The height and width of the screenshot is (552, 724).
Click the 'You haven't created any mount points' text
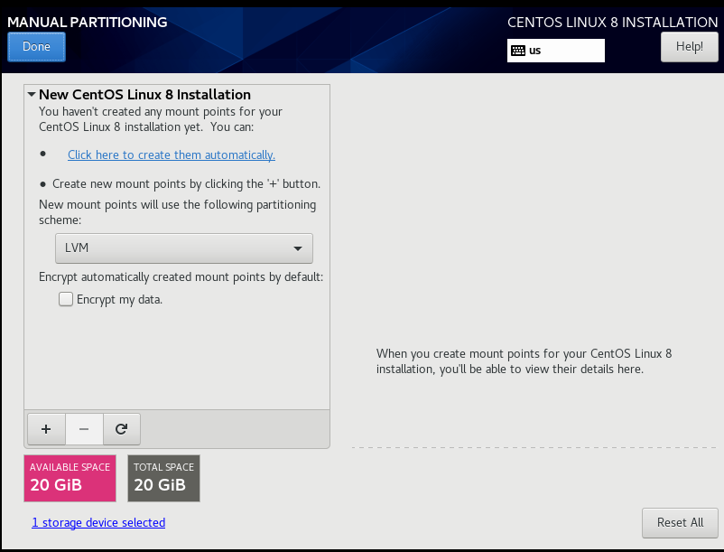161,119
